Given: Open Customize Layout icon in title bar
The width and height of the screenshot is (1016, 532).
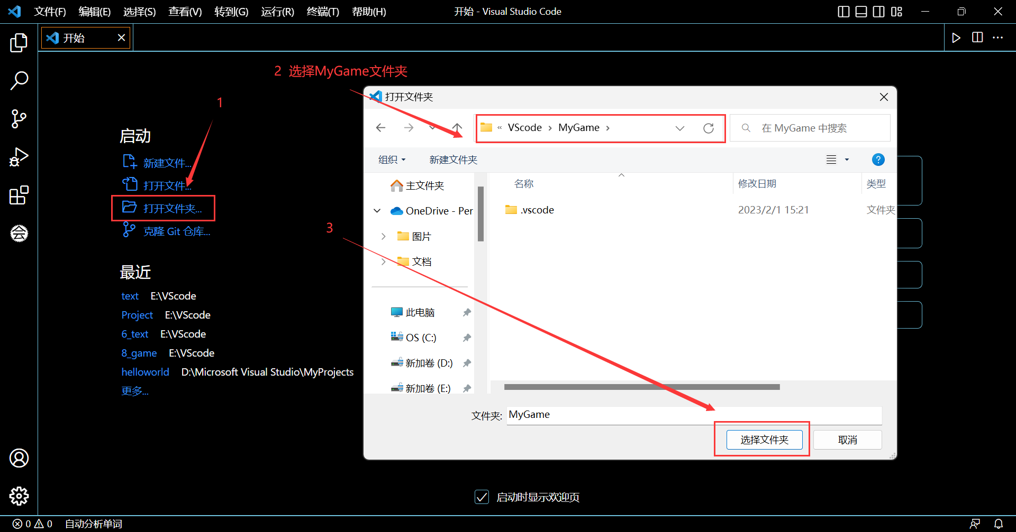Looking at the screenshot, I should [x=896, y=12].
